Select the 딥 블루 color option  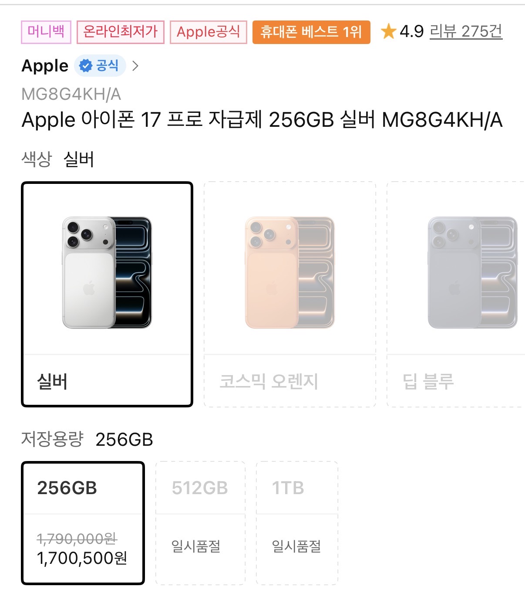pos(456,295)
